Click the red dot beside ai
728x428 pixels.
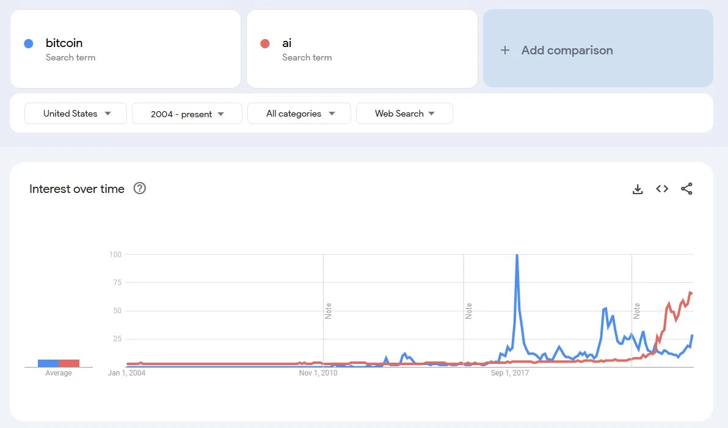(x=265, y=43)
